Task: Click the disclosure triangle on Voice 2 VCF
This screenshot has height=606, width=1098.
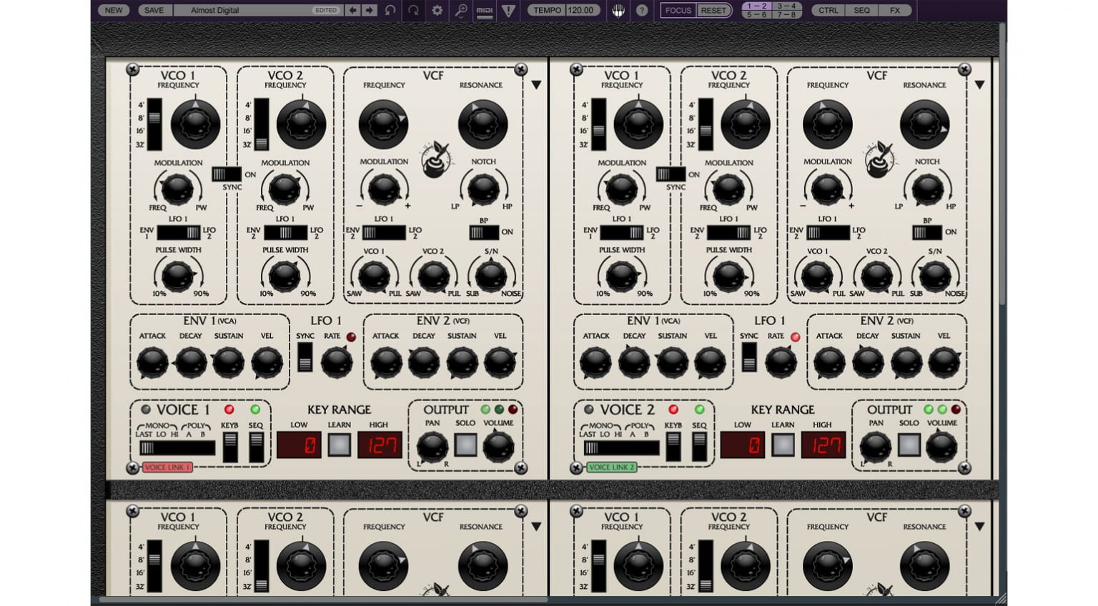Action: 980,84
